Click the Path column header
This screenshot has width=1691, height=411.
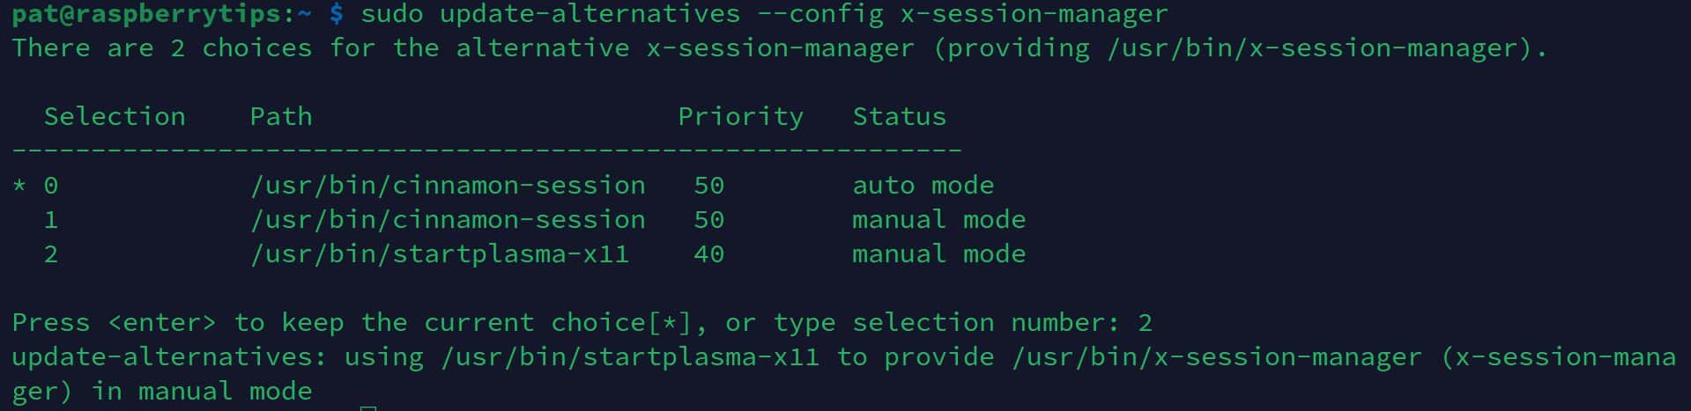[x=281, y=117]
